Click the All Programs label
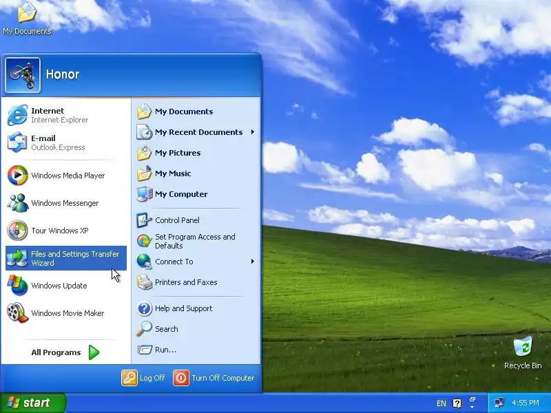Screen dimensions: 551x413 56,352
